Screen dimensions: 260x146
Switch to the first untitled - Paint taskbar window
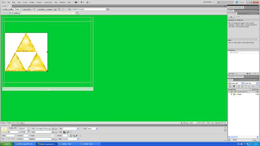[68, 144]
